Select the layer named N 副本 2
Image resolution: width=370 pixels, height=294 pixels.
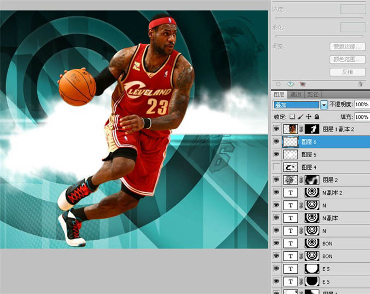[x=332, y=193]
